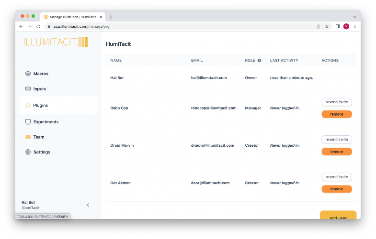
Task: Click the name Droid Marvin
Action: point(122,145)
